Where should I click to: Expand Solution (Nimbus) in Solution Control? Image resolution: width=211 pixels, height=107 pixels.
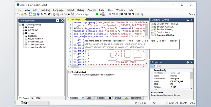tap(152, 30)
